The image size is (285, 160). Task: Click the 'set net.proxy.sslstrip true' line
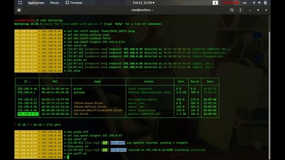click(x=88, y=35)
